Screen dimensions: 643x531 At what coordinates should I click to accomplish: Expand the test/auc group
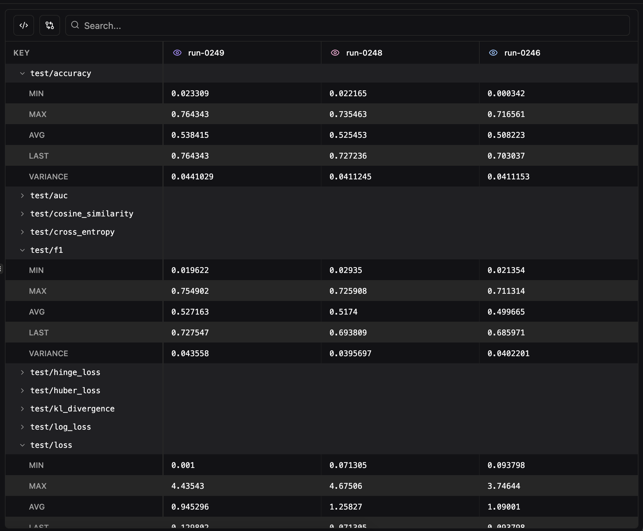[22, 196]
